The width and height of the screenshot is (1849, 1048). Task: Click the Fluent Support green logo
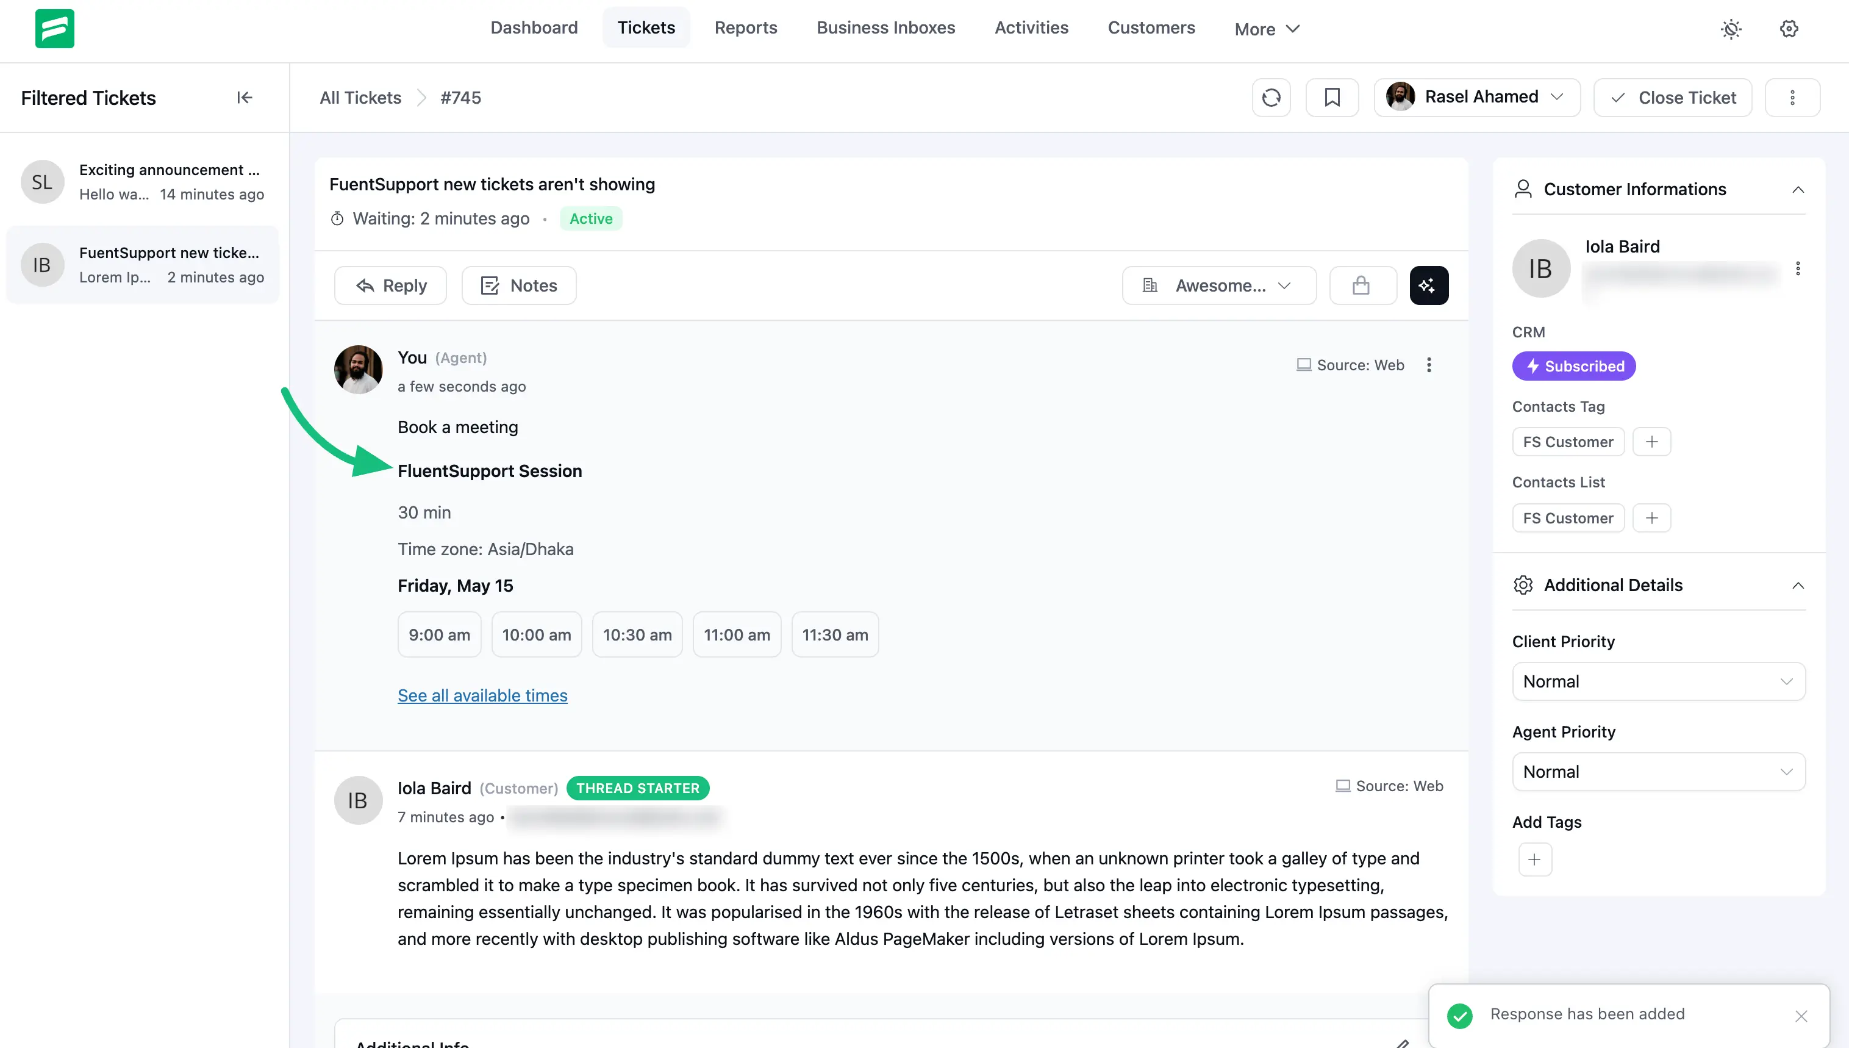pyautogui.click(x=55, y=29)
